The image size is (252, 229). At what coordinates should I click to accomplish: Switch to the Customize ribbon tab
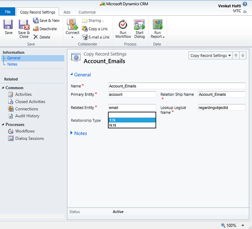click(87, 12)
